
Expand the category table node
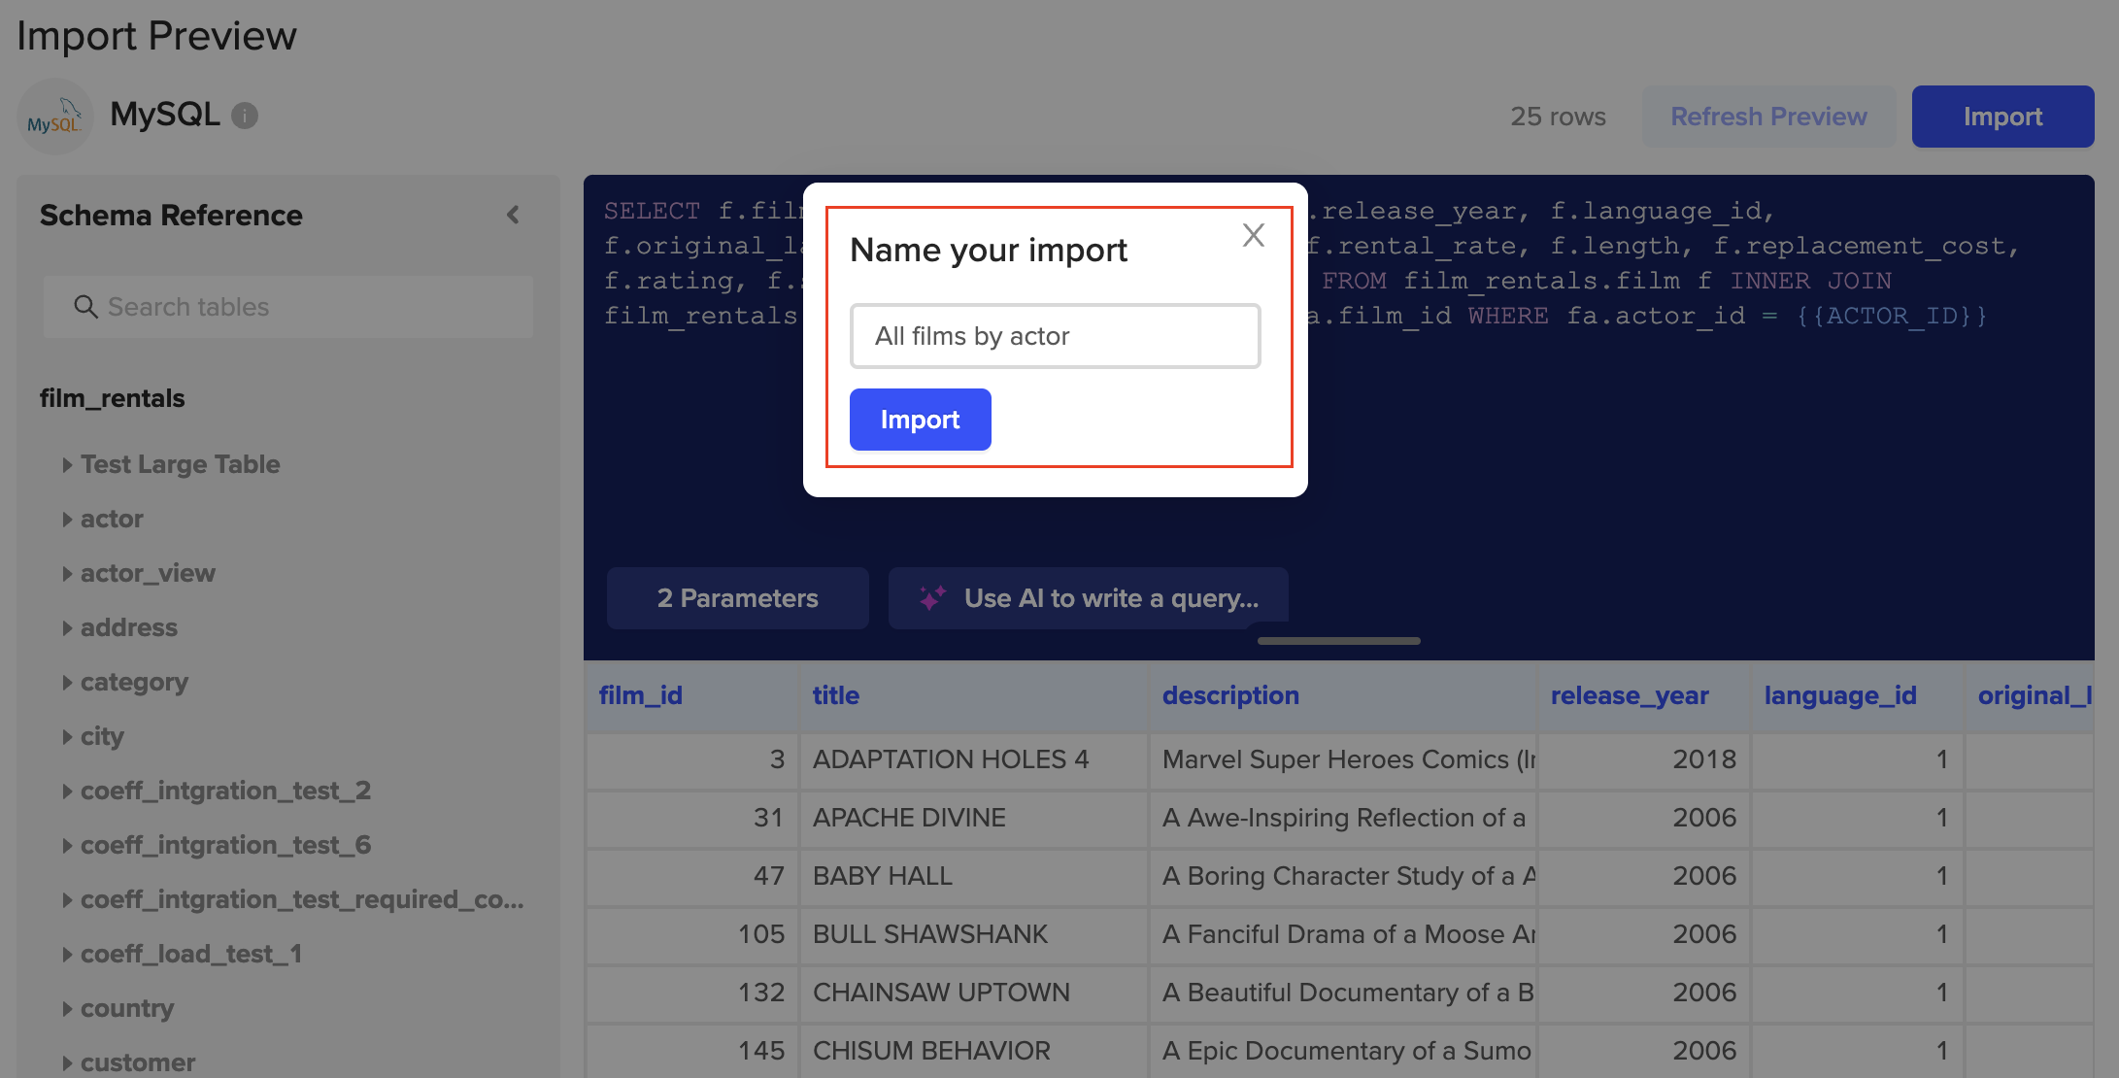[67, 683]
